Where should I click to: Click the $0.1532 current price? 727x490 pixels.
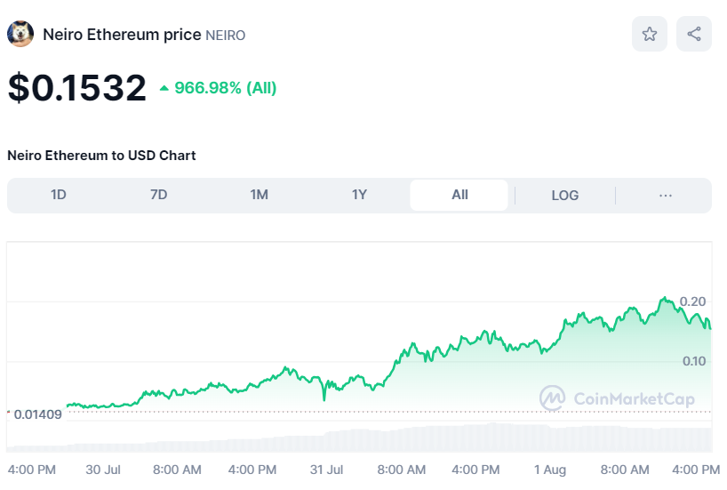click(x=77, y=88)
